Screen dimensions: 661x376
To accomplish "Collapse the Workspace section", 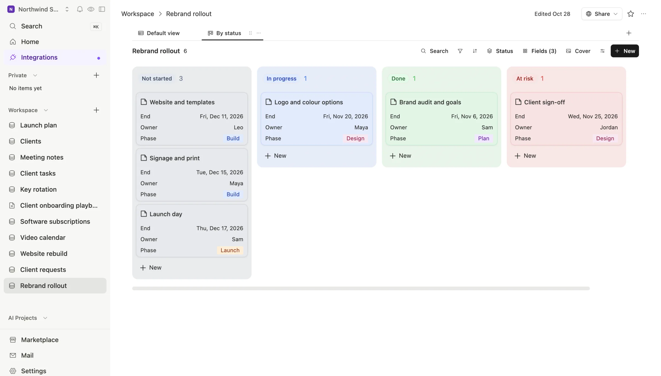I will (x=46, y=110).
